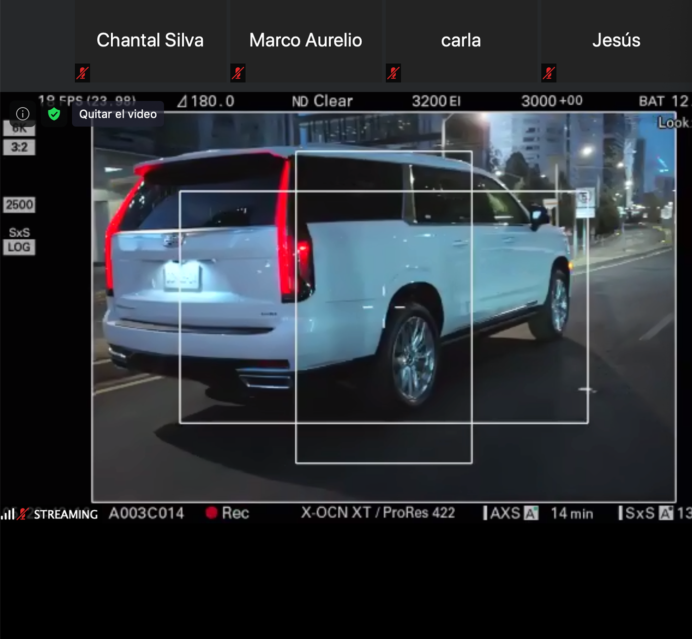This screenshot has width=692, height=639.
Task: Click the red Rec recording dot
Action: (212, 513)
